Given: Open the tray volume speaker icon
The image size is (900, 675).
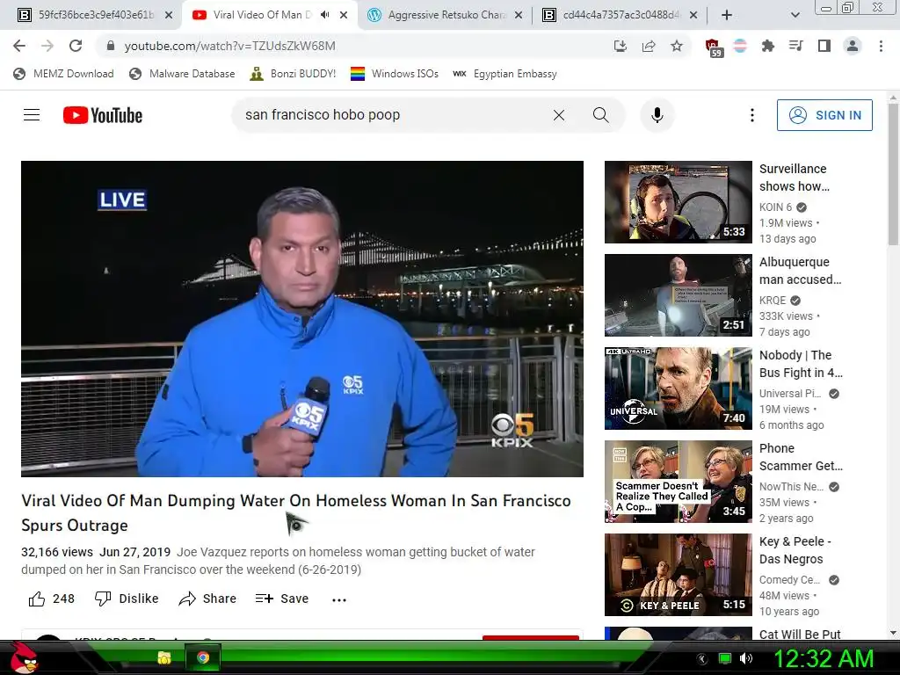Looking at the screenshot, I should (746, 658).
